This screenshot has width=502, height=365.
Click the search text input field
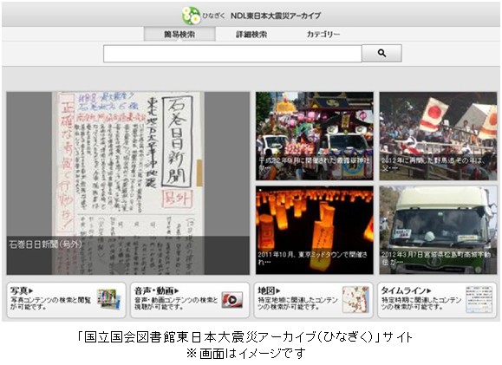pos(232,54)
